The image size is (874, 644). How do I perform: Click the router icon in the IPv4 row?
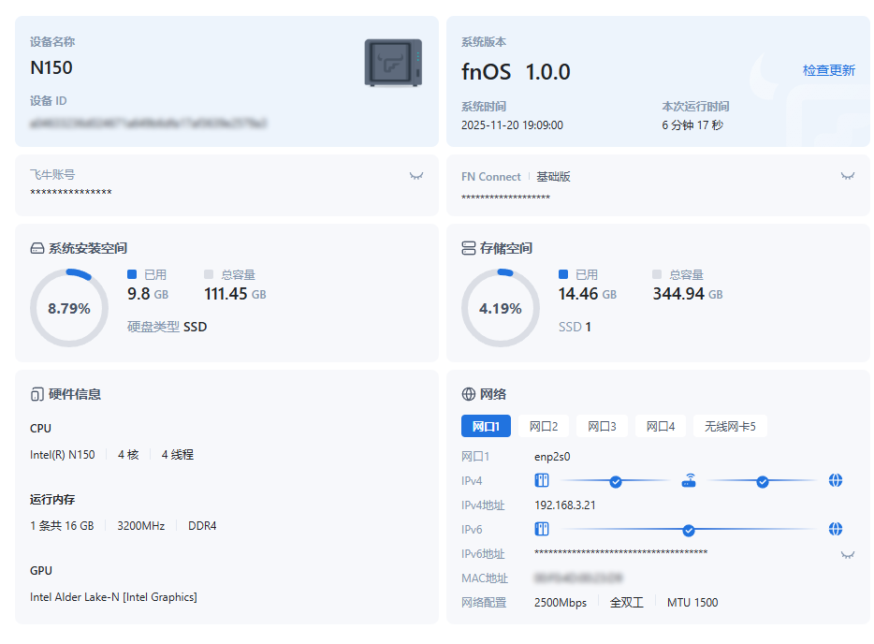689,481
